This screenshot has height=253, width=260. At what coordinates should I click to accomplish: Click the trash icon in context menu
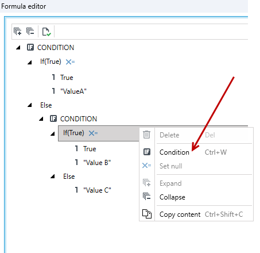click(x=146, y=135)
